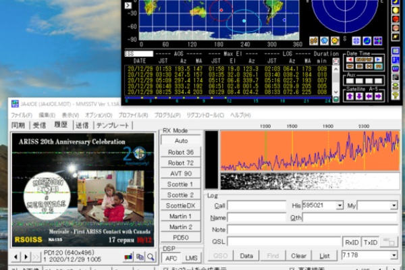Switch to the 受信 tab
Viewport: 405px width, 270px height.
pos(39,126)
